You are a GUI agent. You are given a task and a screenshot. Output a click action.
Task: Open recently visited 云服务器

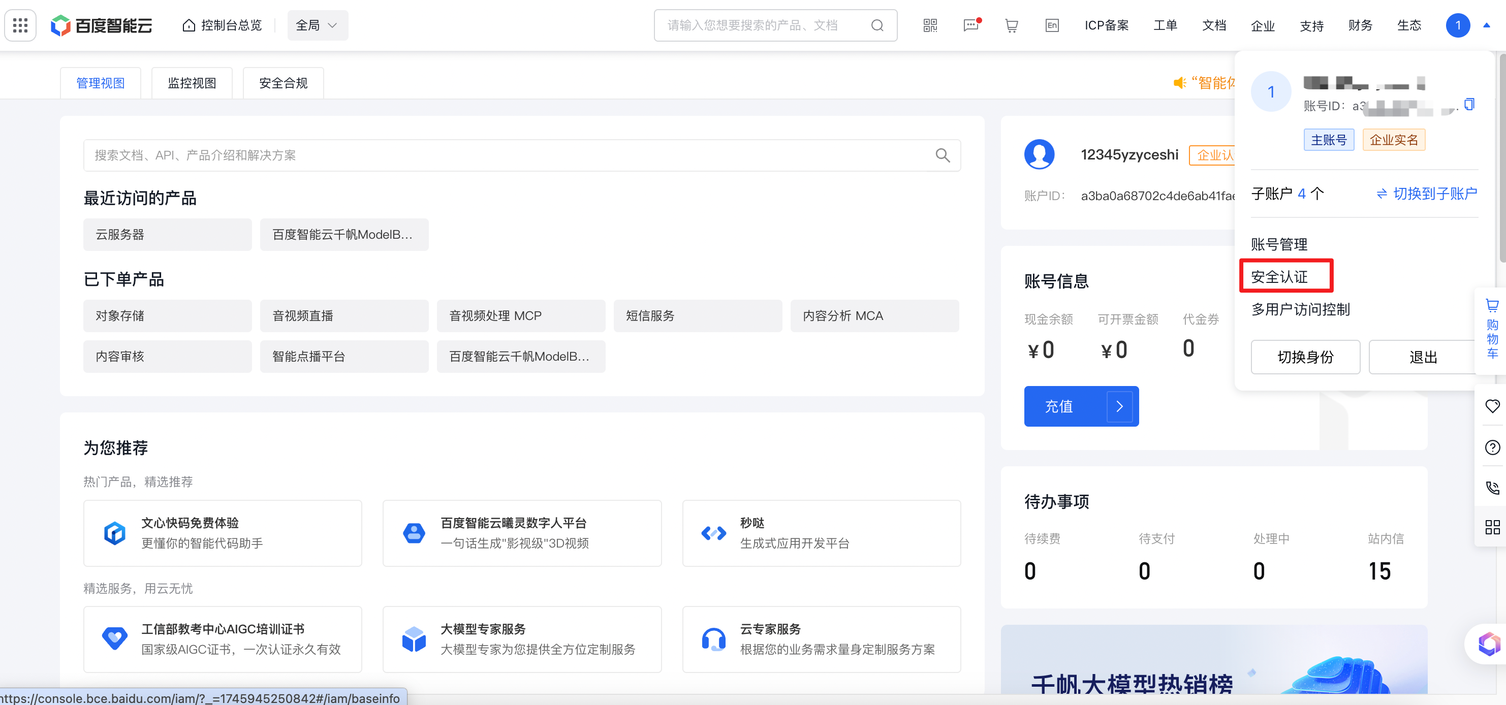click(167, 235)
